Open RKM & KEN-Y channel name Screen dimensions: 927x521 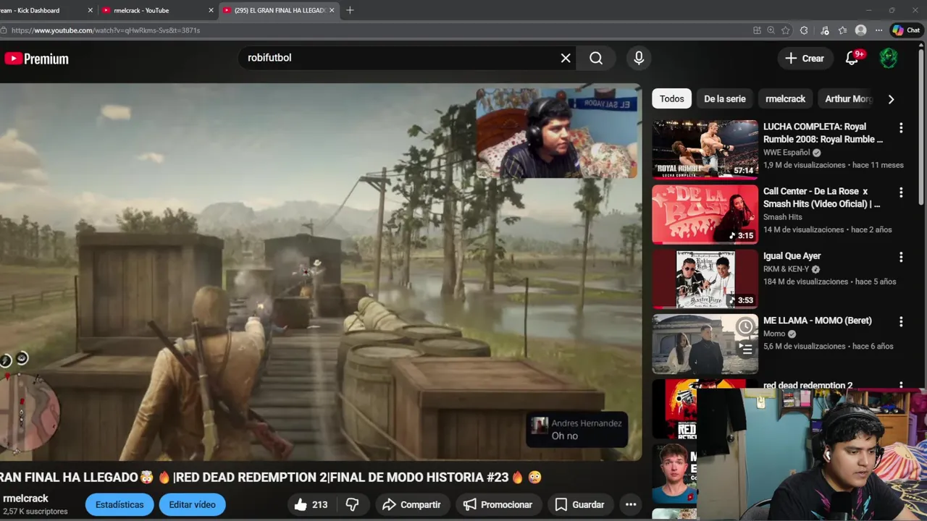click(x=786, y=269)
